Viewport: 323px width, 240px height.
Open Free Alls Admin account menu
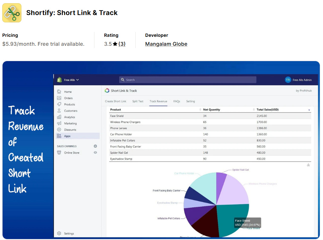tap(302, 80)
